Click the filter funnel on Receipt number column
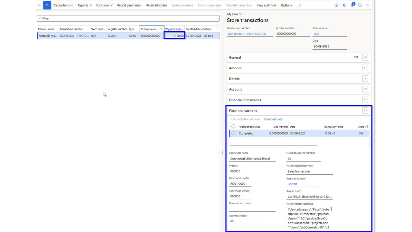 point(161,29)
